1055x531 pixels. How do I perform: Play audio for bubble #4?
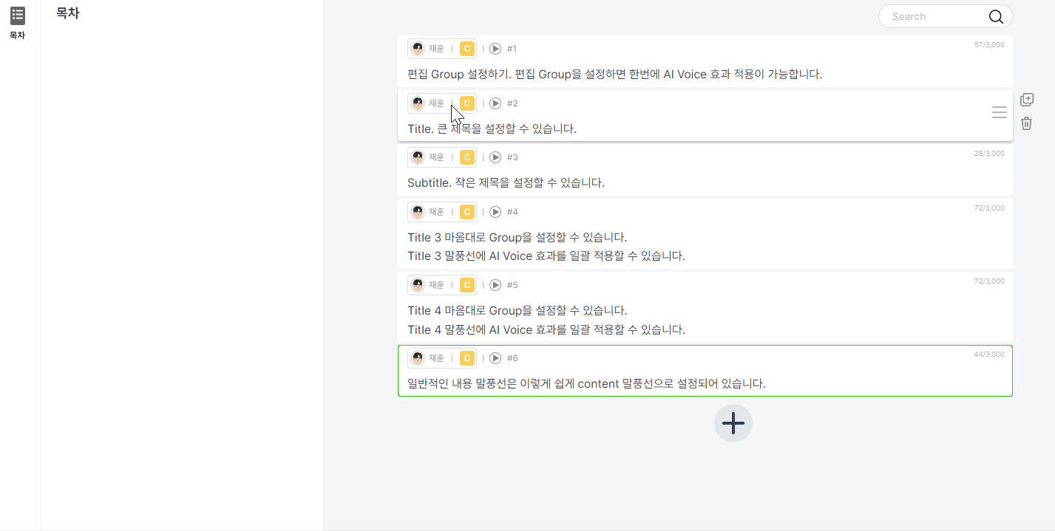(x=495, y=212)
